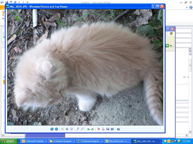
Task: Zoom in on the kitten photo
Action: pyautogui.click(x=78, y=129)
